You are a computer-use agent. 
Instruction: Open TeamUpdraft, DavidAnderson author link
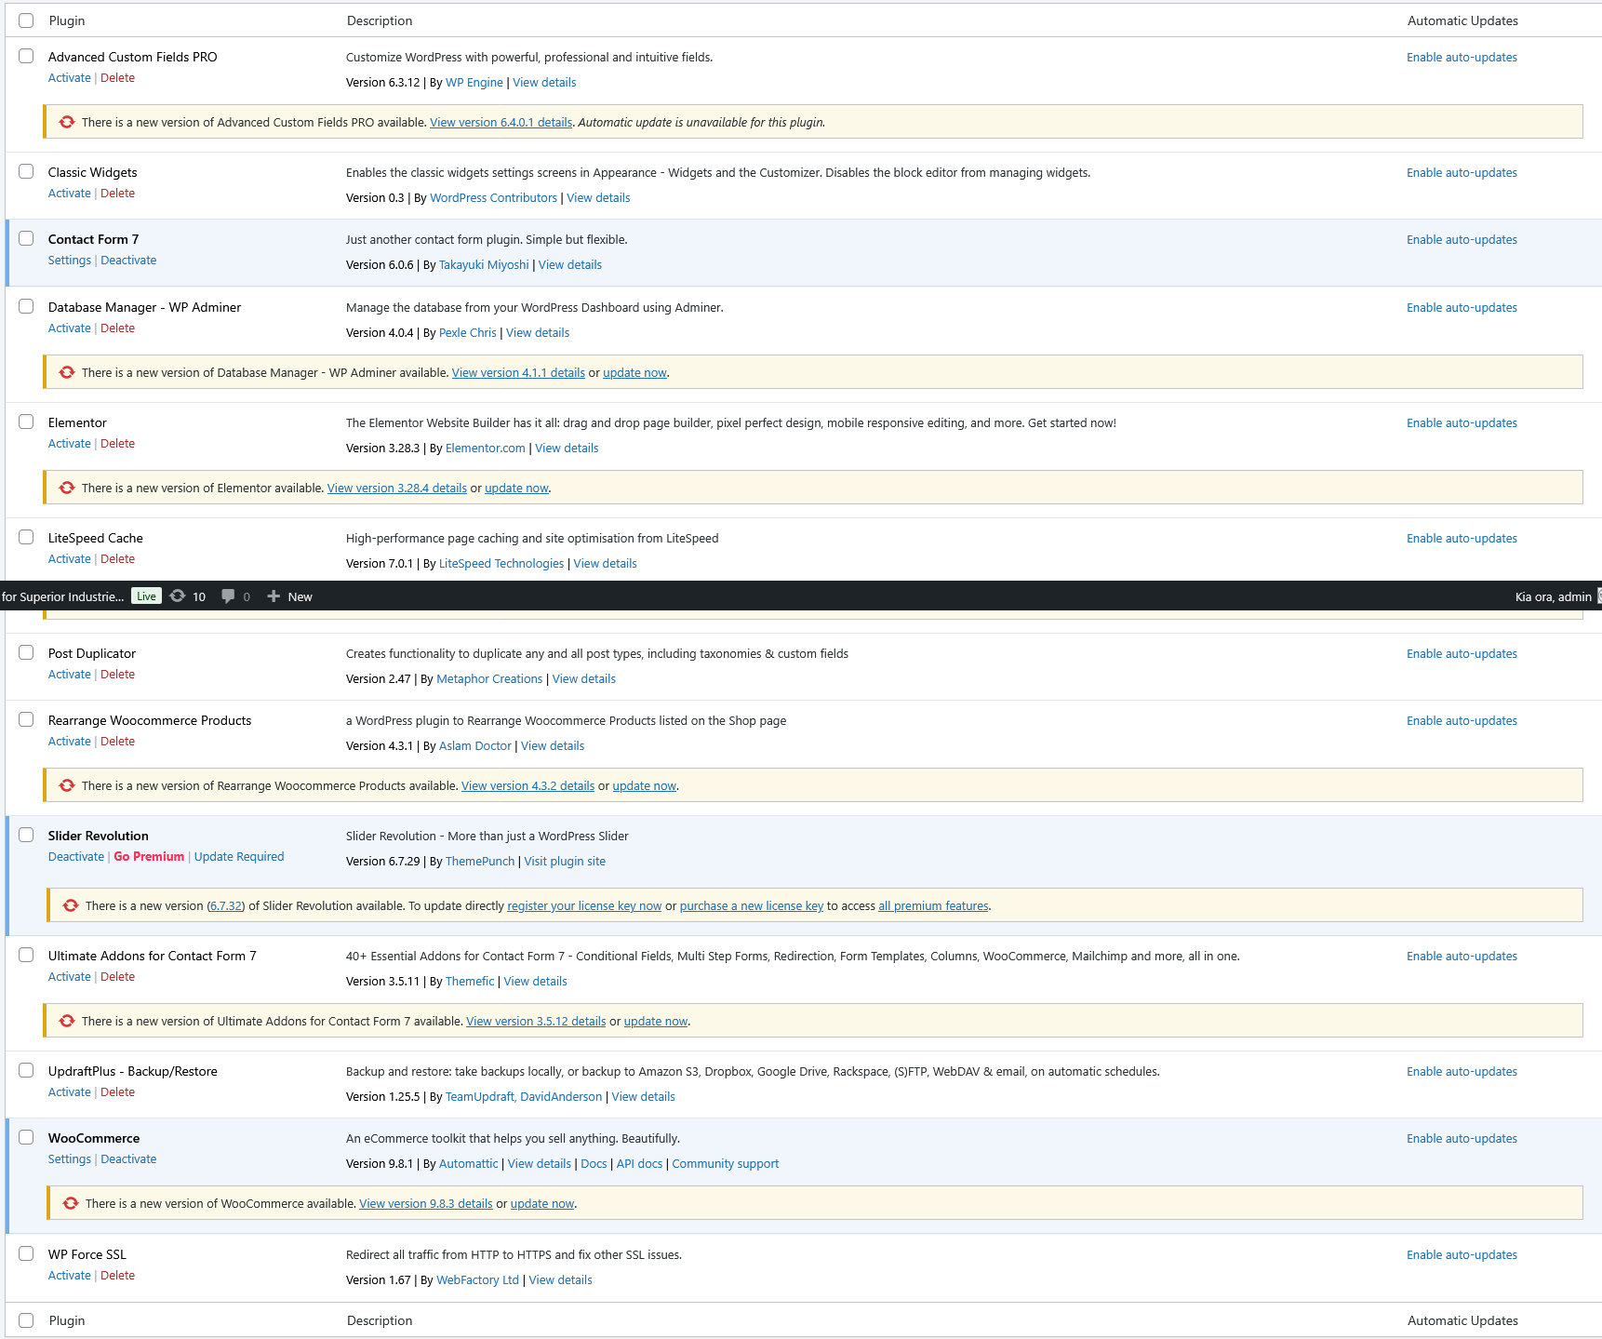[x=524, y=1096]
